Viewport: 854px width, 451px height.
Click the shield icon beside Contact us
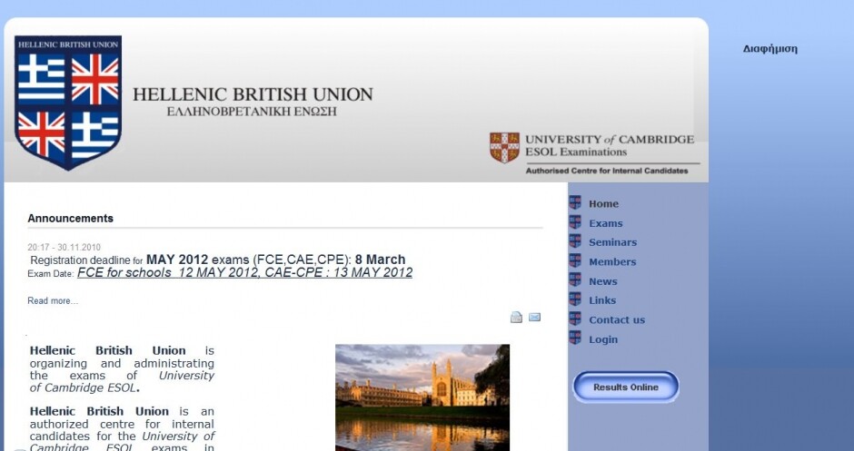[575, 319]
